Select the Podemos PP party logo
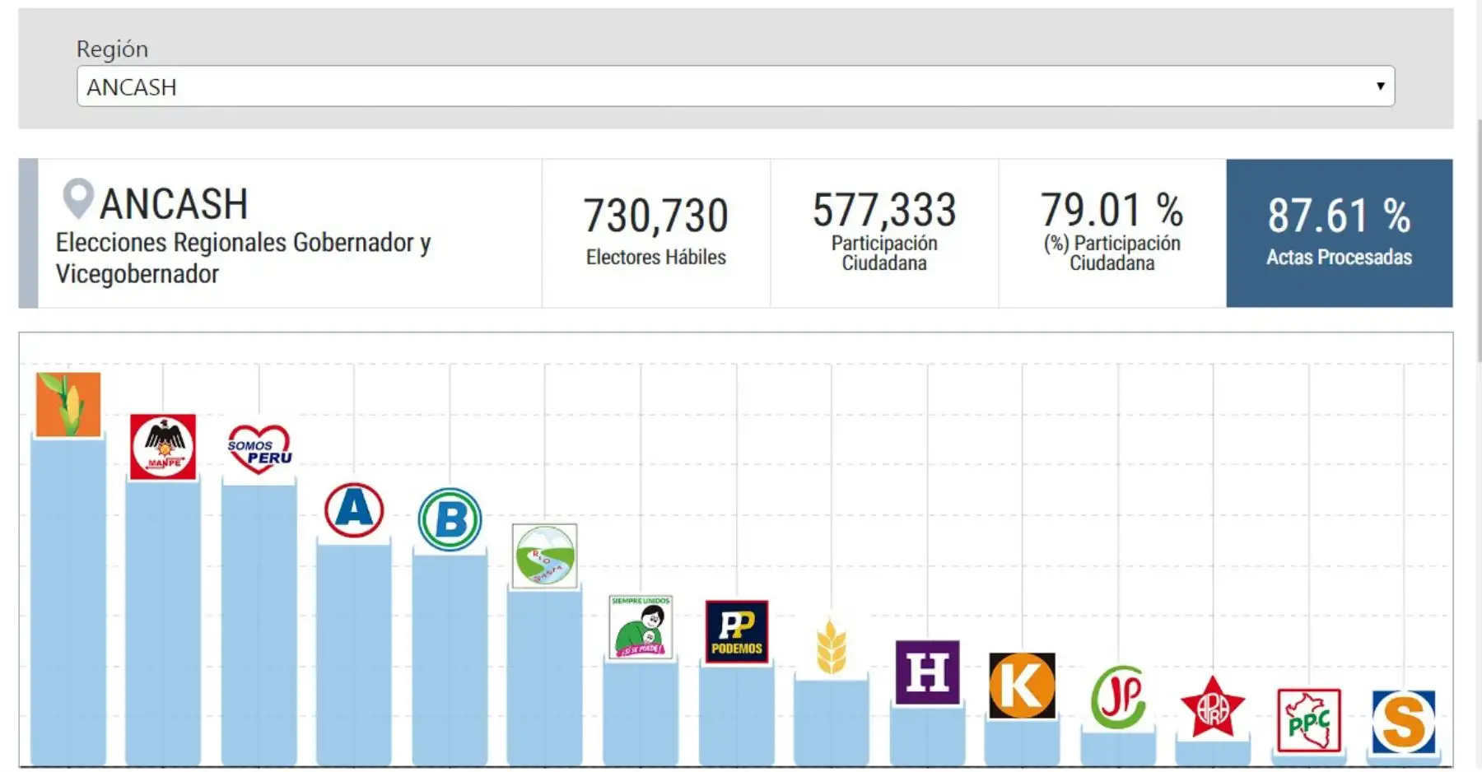 [x=737, y=632]
